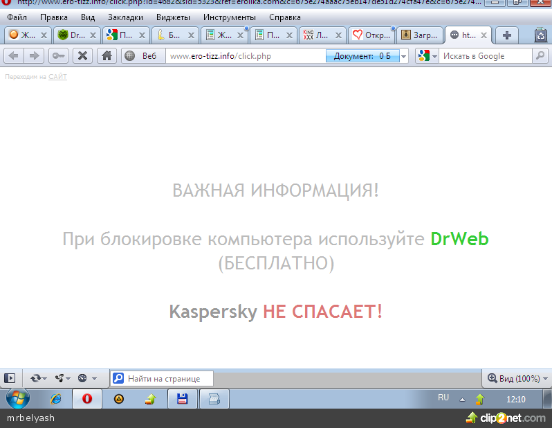Open the Opera Unite dropdown in status bar
The width and height of the screenshot is (552, 428).
63,378
